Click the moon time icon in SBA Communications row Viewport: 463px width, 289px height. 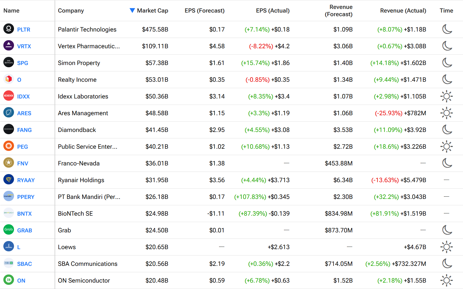447,263
